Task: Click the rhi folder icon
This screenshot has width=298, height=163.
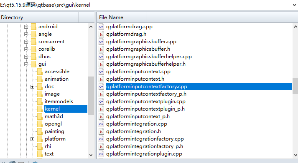Action: click(x=40, y=146)
